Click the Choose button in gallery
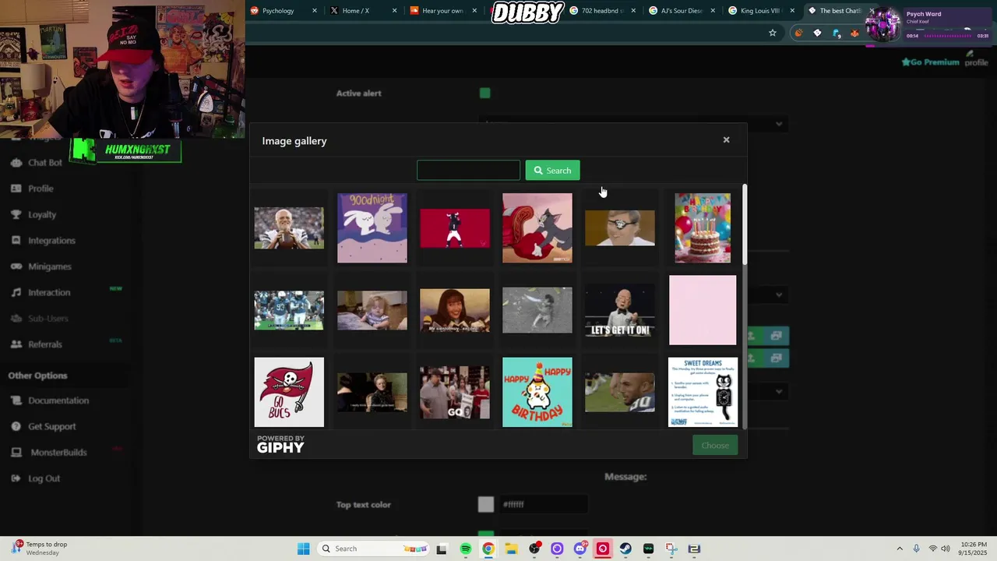Viewport: 997px width, 561px height. pos(714,446)
